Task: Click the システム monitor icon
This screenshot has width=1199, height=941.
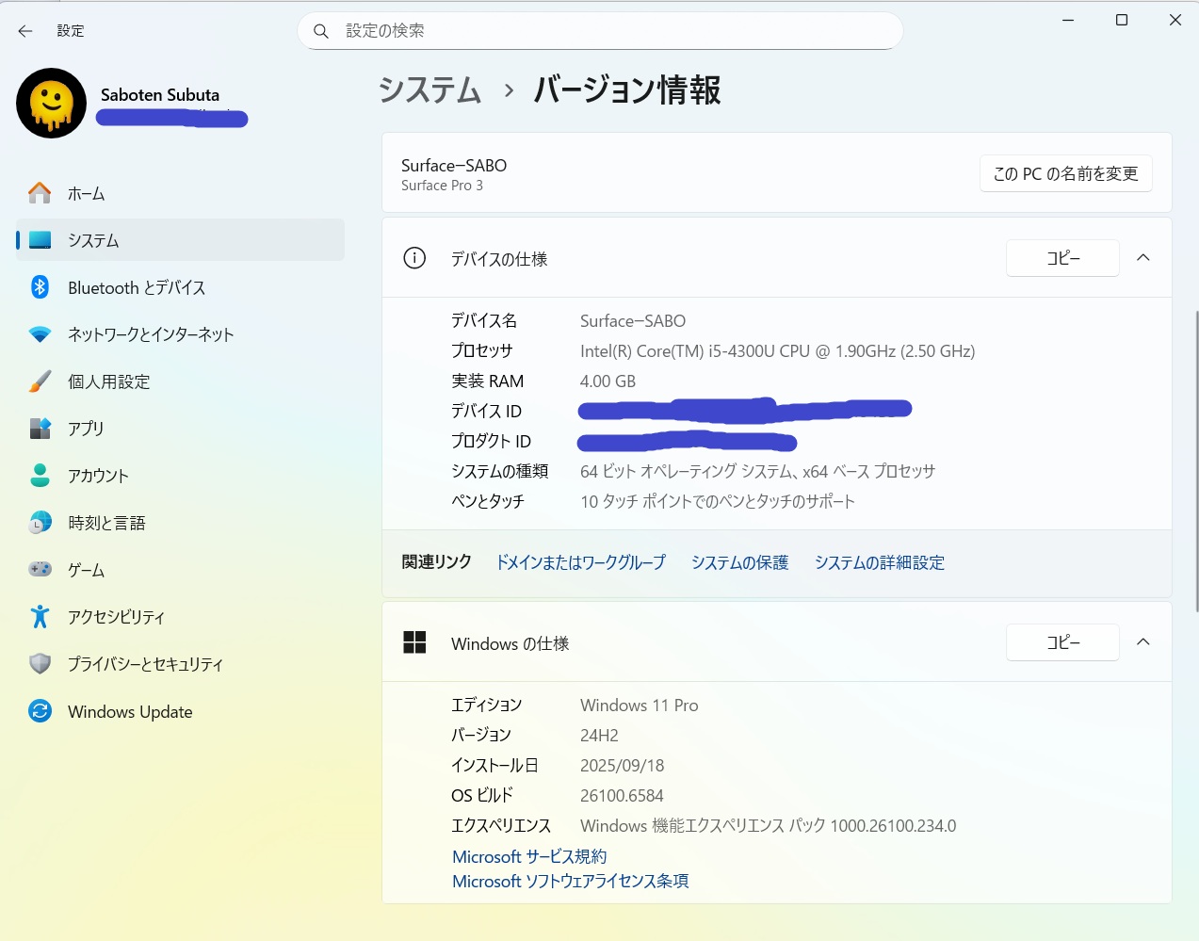Action: click(40, 240)
